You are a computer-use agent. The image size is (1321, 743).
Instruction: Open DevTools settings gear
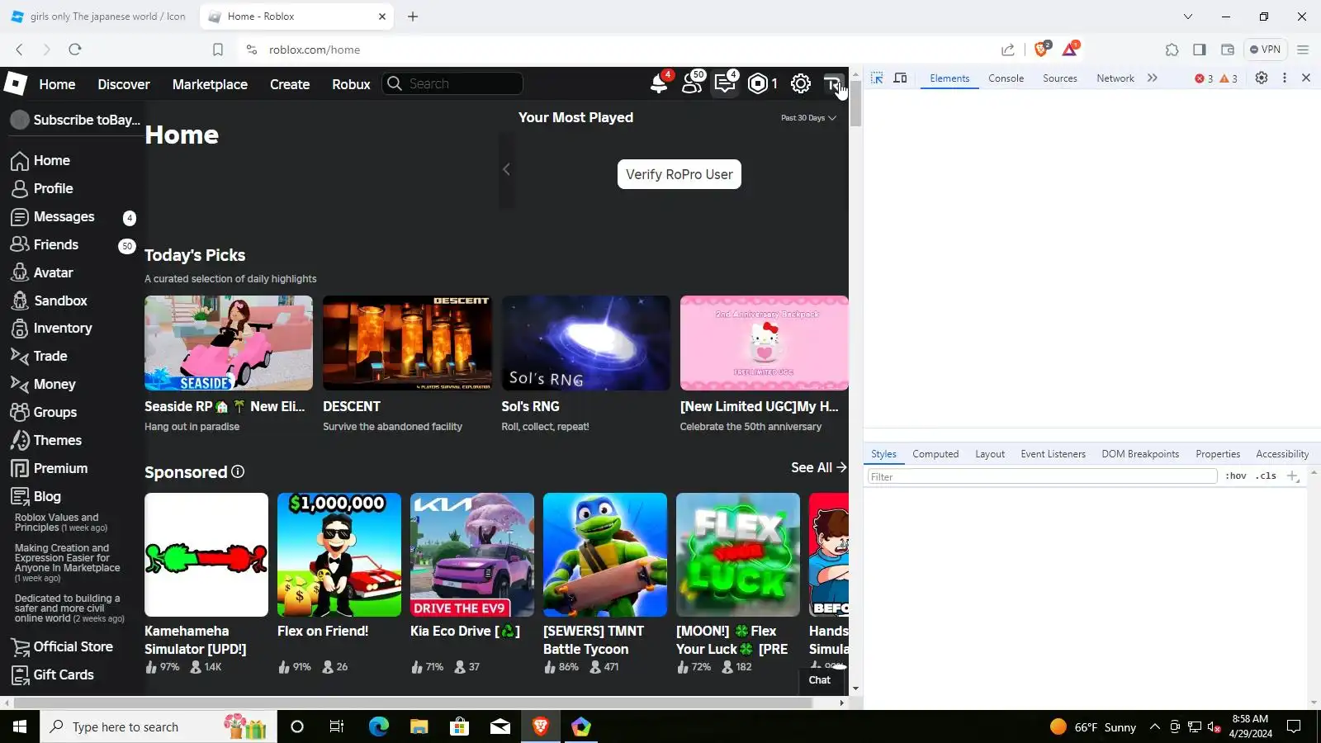tap(1262, 78)
